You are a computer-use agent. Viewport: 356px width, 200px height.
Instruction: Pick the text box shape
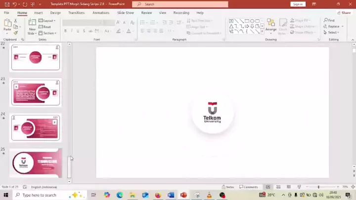[x=231, y=21]
